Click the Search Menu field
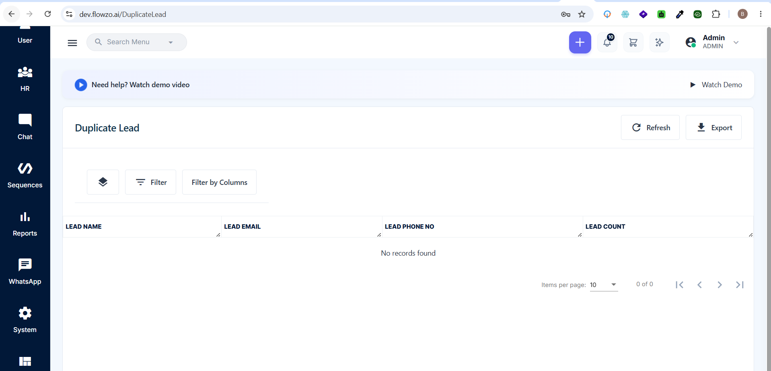The width and height of the screenshot is (771, 371). tap(137, 42)
